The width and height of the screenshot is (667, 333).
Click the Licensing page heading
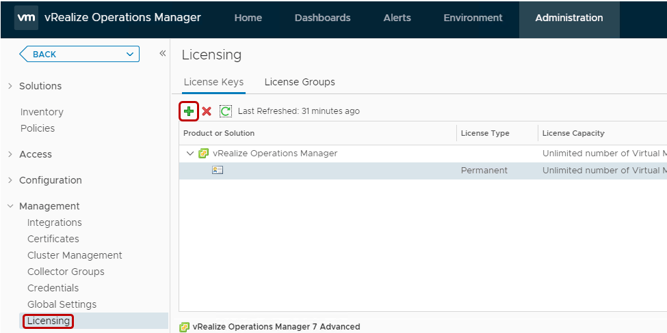click(211, 55)
